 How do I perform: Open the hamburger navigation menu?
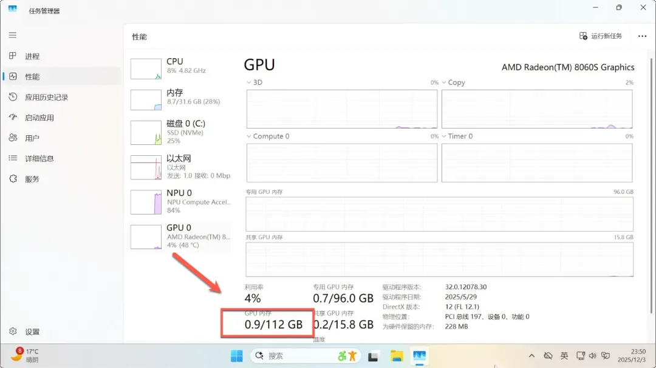[13, 35]
